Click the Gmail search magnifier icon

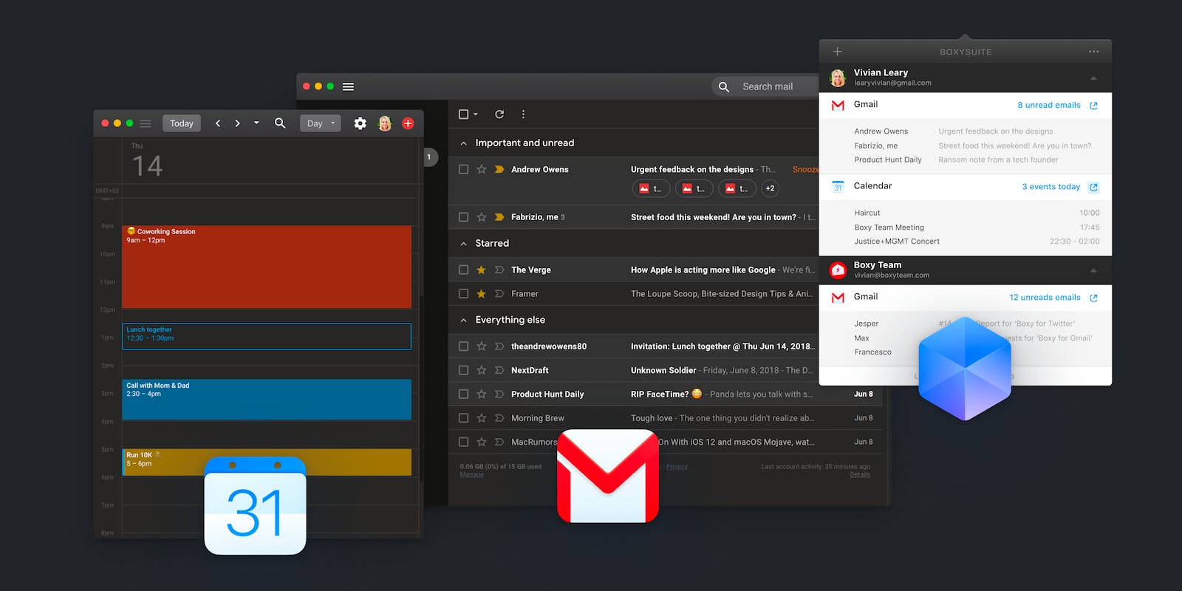tap(724, 86)
